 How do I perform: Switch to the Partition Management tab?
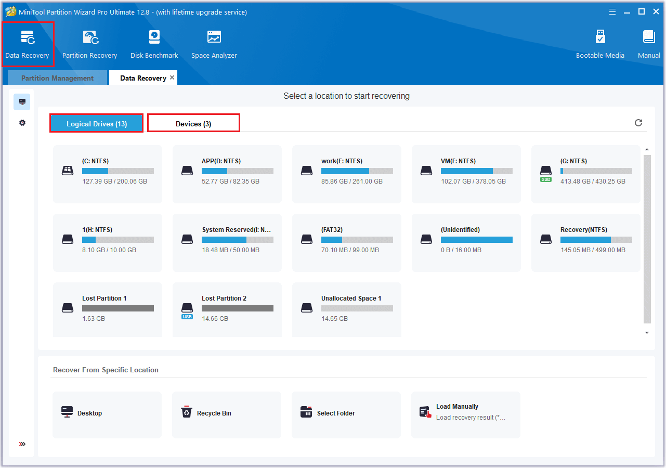coord(57,78)
